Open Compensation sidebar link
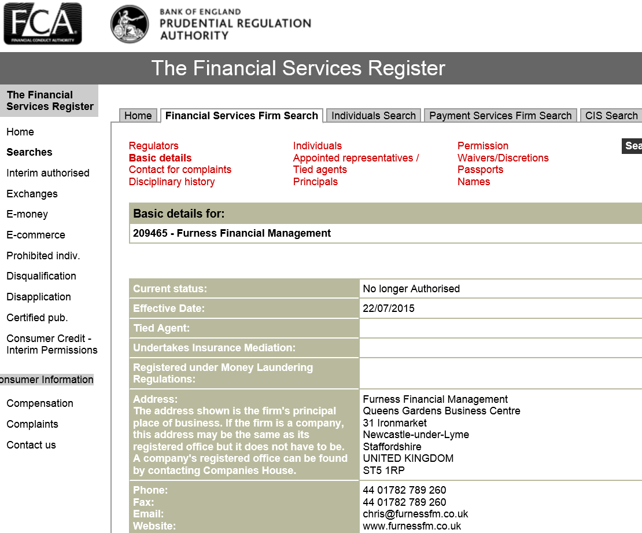This screenshot has height=533, width=642. [40, 403]
